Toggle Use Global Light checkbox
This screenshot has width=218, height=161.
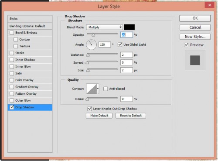tap(120, 45)
